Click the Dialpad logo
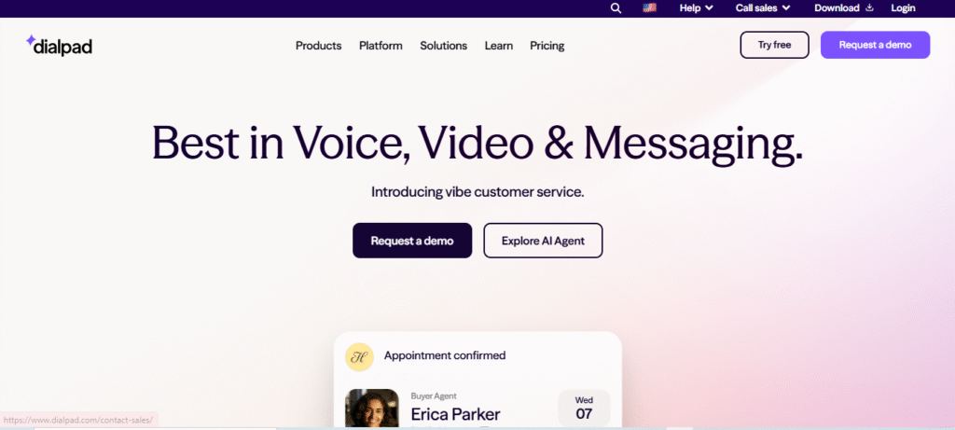955x430 pixels. [x=59, y=45]
